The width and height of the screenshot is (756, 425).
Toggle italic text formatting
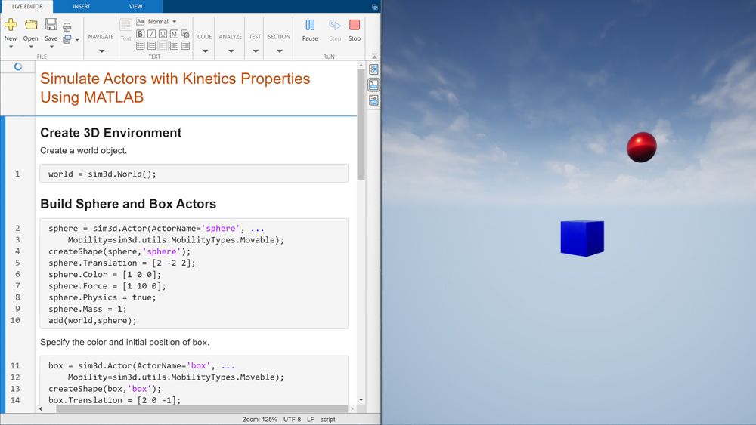[x=152, y=34]
